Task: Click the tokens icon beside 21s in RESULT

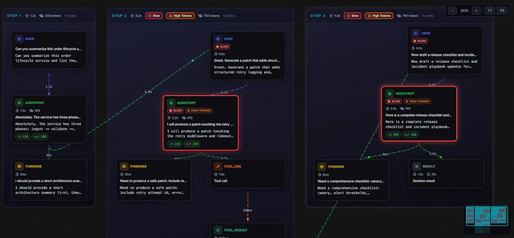Action: (429, 174)
